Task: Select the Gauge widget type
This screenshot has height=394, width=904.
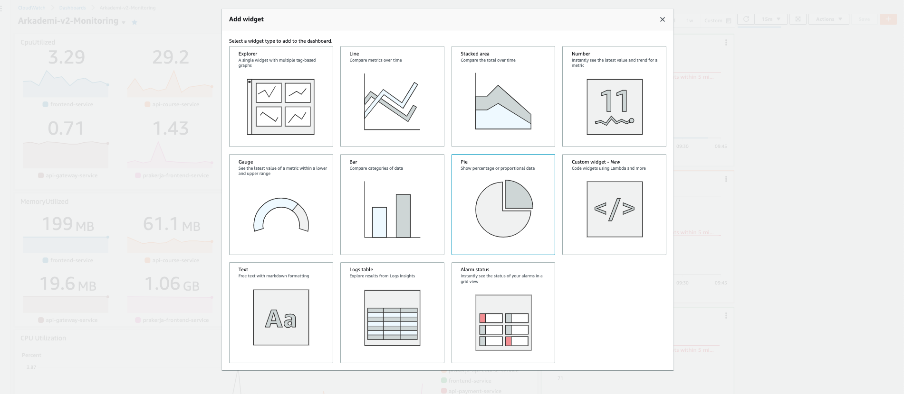Action: click(281, 204)
